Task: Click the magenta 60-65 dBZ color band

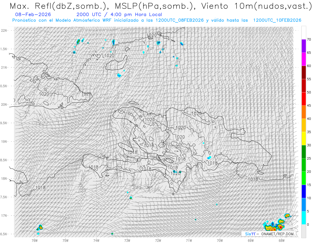Action: pos(304,59)
